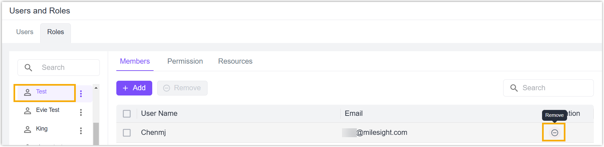Open three-dot menu for King role
The image size is (604, 147).
click(81, 131)
